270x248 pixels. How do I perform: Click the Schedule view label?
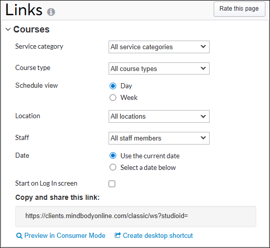pos(37,85)
